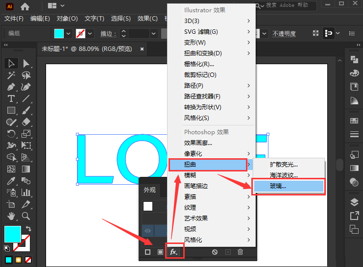Image resolution: width=363 pixels, height=267 pixels.
Task: Choose 栅格化(R)... menu entry
Action: coord(211,64)
